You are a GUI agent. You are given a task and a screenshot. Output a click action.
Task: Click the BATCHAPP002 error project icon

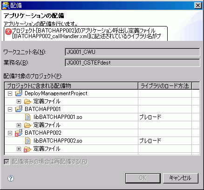19,133
